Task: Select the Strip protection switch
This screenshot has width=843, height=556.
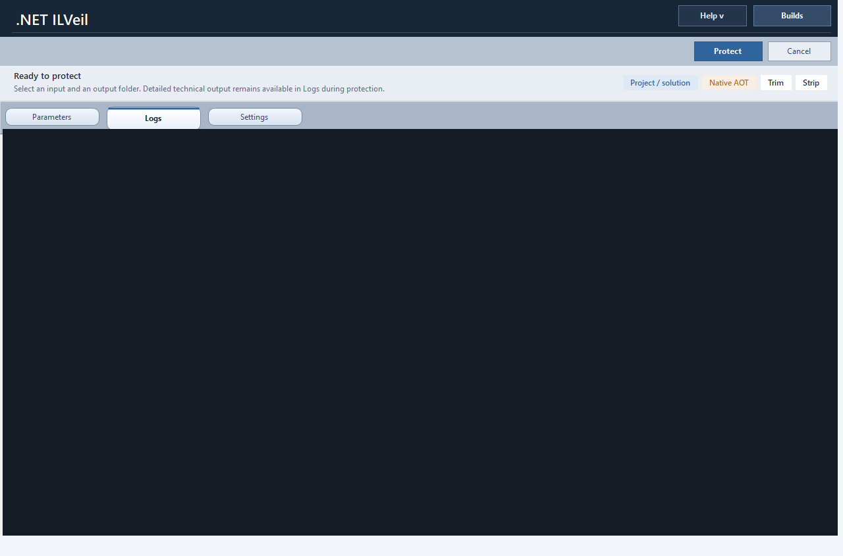Action: (811, 82)
